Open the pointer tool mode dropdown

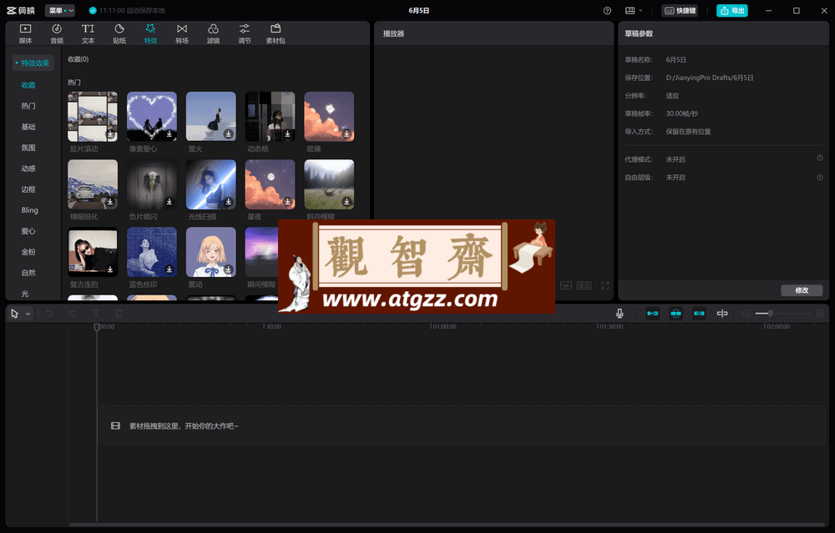coord(28,314)
